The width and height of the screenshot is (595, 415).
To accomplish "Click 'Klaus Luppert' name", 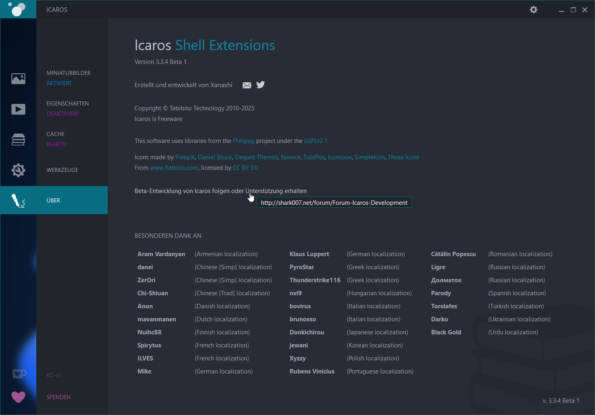I will pyautogui.click(x=309, y=254).
